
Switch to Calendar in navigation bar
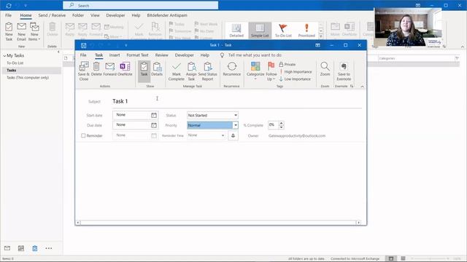pos(21,248)
